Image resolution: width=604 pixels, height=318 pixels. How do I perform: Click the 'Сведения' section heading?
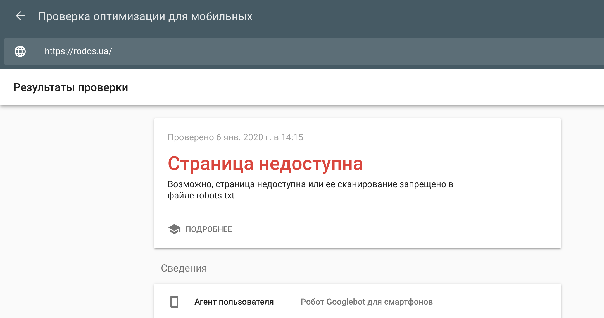[184, 268]
